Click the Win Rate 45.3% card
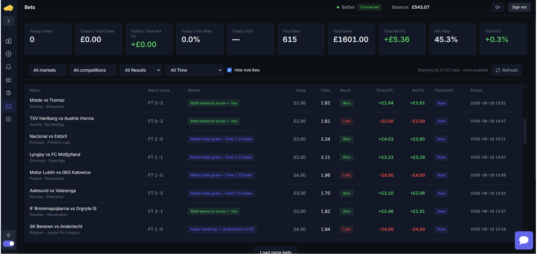The image size is (537, 254). click(452, 39)
